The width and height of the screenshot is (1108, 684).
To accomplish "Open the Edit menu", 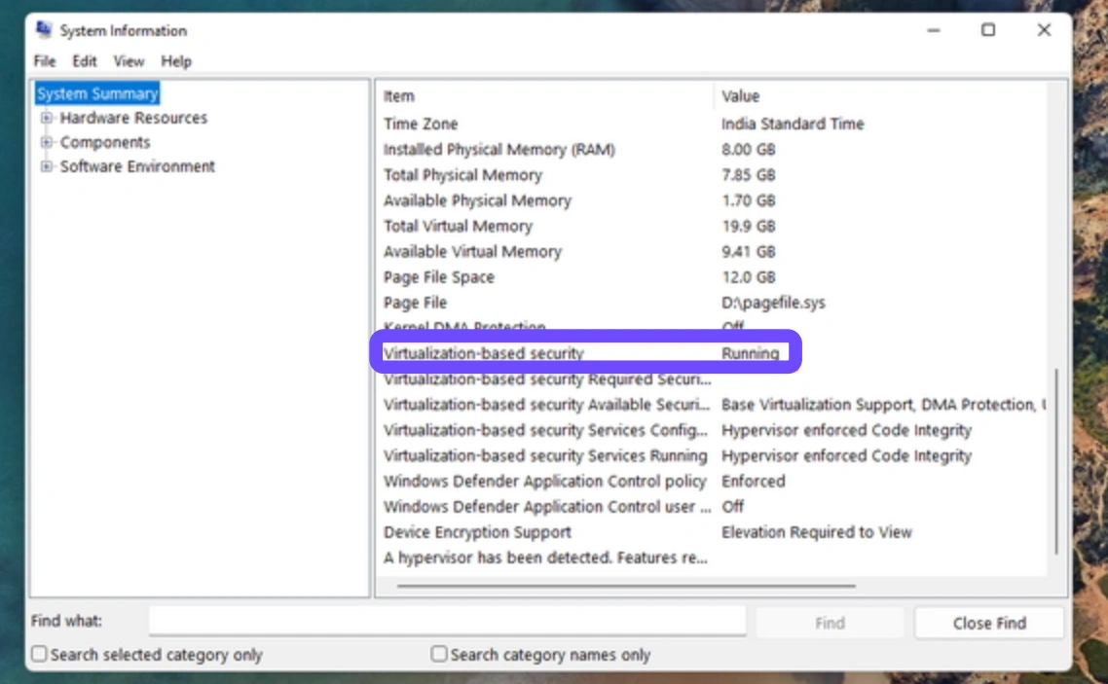I will 85,61.
